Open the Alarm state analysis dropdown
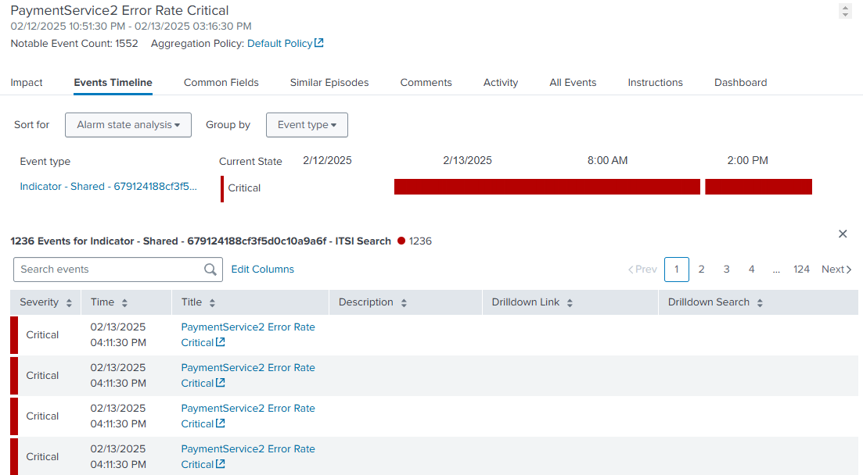The image size is (863, 475). pos(128,125)
